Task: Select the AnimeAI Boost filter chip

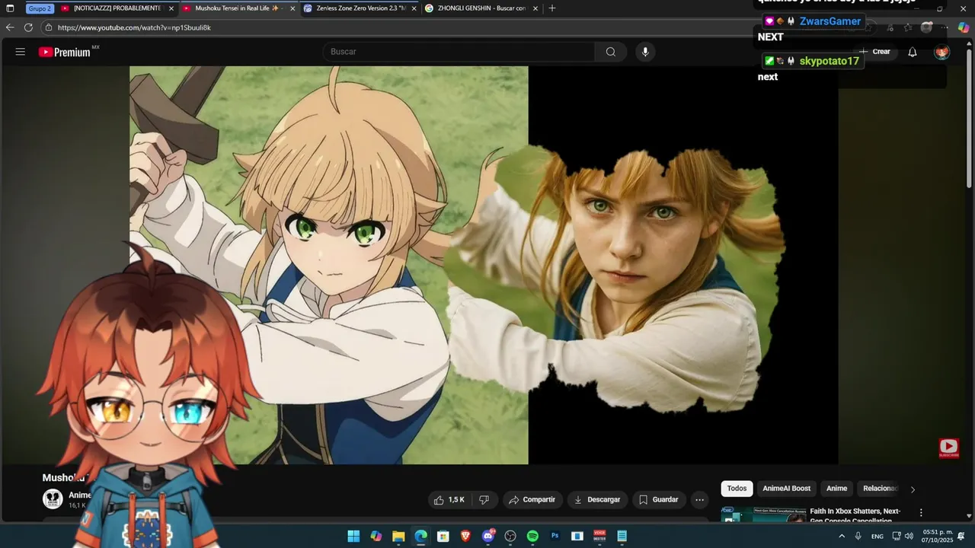Action: (786, 489)
